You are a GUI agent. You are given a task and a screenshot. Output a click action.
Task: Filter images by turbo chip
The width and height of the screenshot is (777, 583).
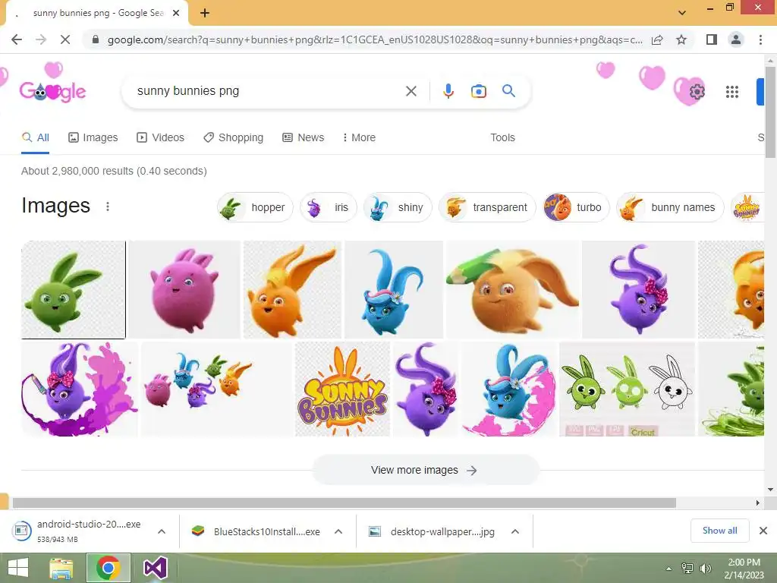pos(576,207)
